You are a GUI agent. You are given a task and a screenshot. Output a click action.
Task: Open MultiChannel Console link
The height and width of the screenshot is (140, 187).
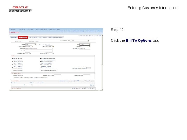point(78,31)
